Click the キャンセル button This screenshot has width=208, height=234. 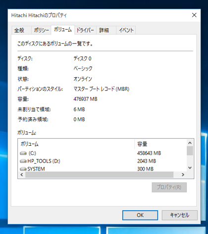[x=180, y=215]
